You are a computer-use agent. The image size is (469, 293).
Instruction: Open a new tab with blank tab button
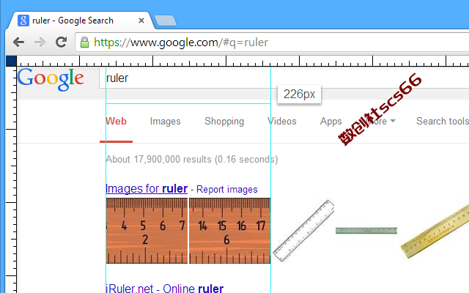[166, 21]
